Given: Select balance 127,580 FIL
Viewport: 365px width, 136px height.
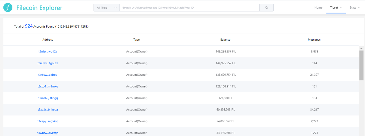Looking at the screenshot, I should pos(226,98).
